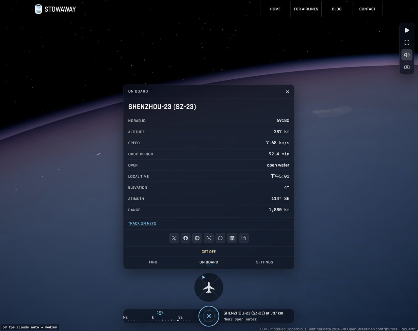Click the SHENZHOU-23 (SZ-23) panel title
The height and width of the screenshot is (331, 418).
click(162, 107)
